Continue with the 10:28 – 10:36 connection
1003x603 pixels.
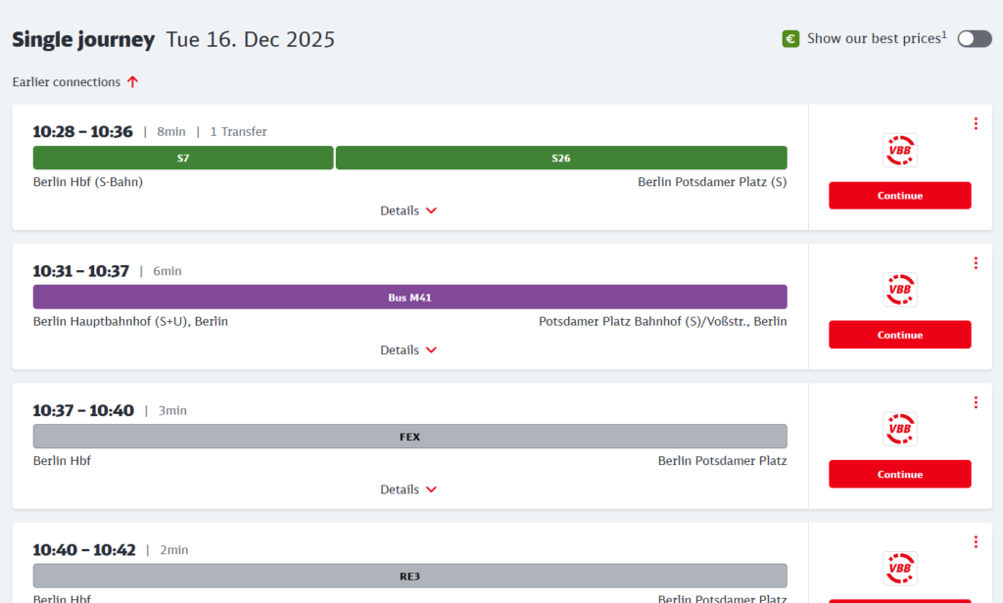click(899, 196)
